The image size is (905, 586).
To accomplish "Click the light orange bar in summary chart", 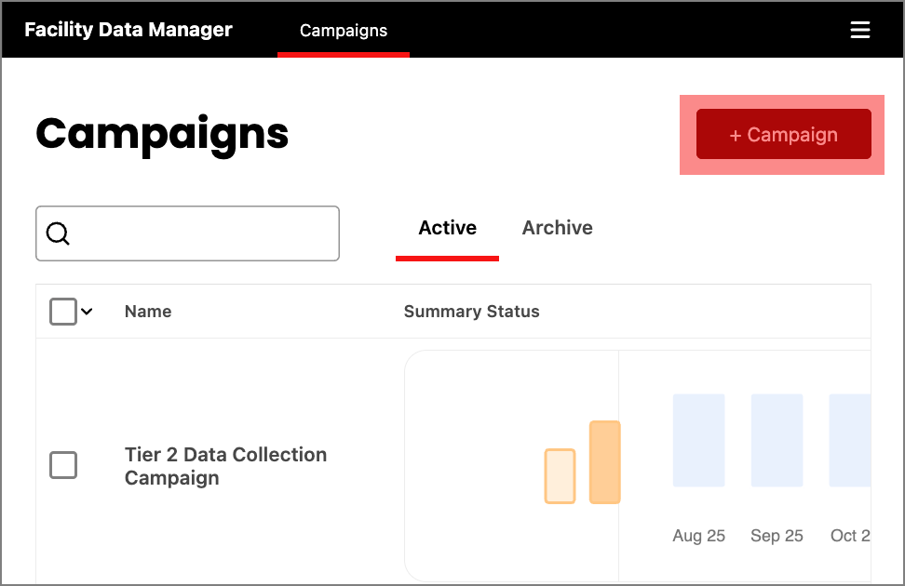I will (x=560, y=474).
